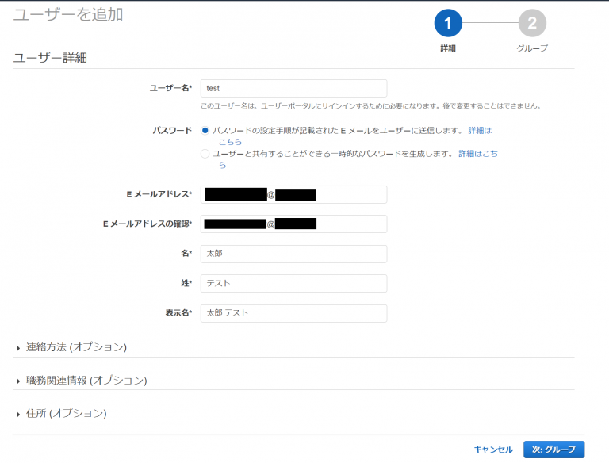Click the キャンセル link
Viewport: 609px width, 463px height.
(x=493, y=450)
